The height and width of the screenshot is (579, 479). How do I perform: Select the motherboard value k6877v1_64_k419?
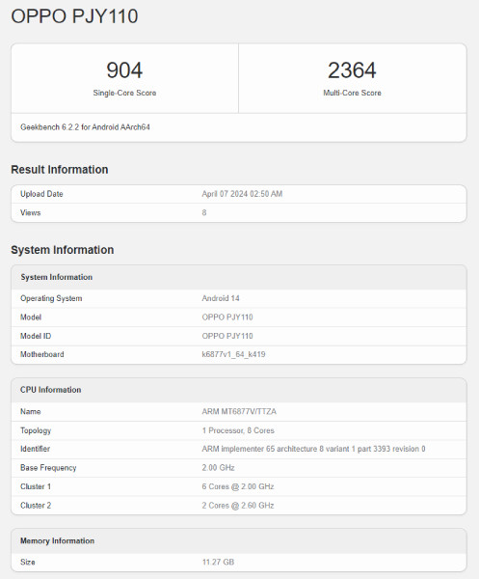(x=233, y=354)
